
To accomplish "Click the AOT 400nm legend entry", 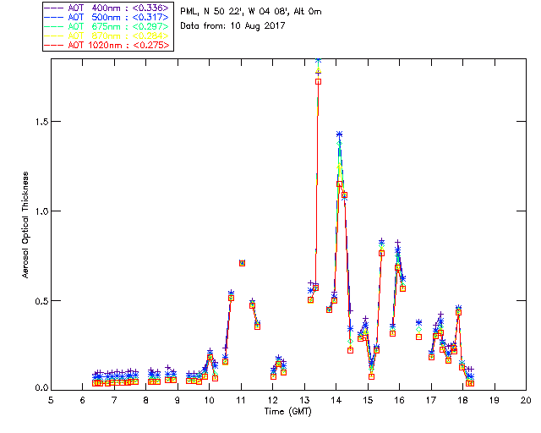I will (x=117, y=7).
